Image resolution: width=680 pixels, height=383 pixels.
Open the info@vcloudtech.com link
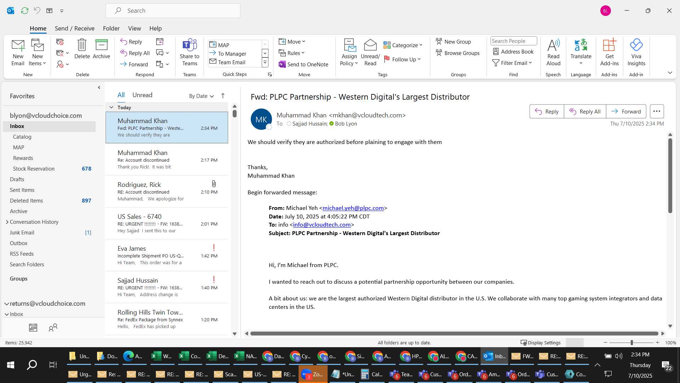322,225
